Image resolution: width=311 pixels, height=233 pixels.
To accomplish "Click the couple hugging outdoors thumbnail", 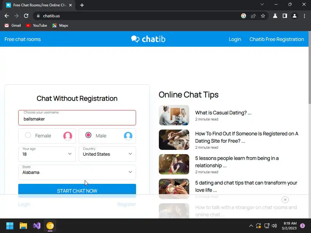I will (174, 164).
